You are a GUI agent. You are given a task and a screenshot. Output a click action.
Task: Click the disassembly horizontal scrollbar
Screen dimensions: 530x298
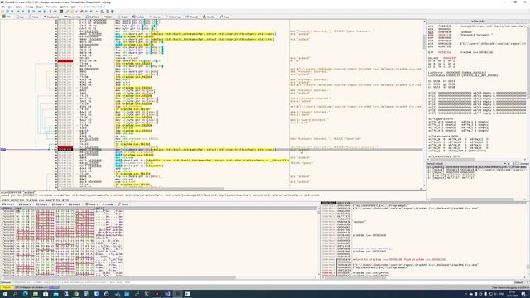(240, 189)
